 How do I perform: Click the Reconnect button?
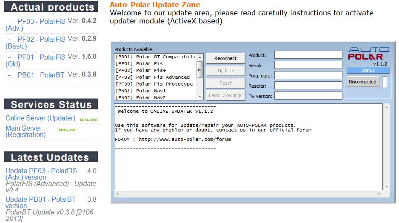225,58
